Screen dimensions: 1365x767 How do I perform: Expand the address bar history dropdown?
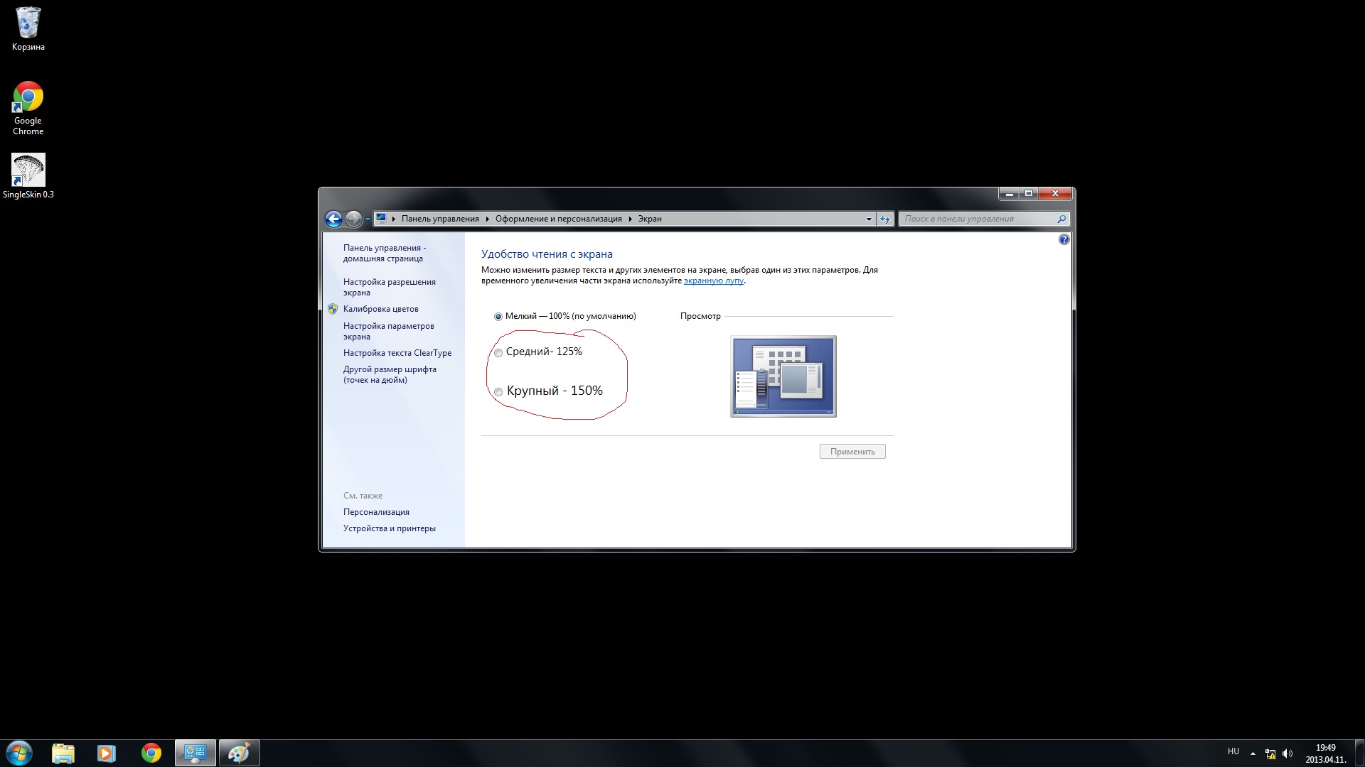869,219
